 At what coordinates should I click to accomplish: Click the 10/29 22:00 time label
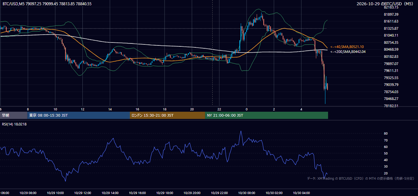[x=219, y=193]
